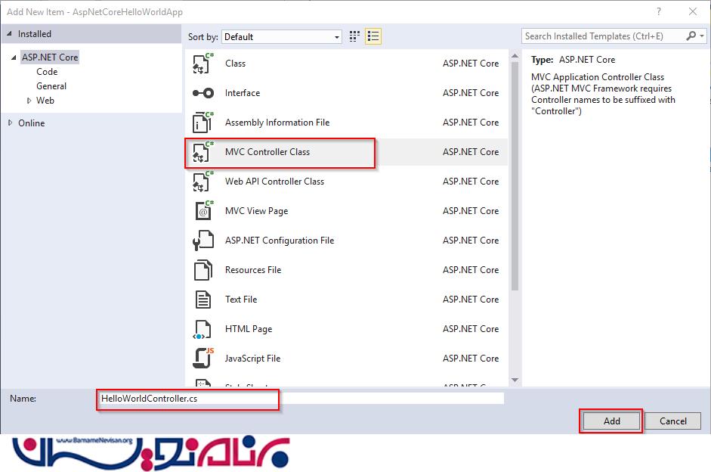
Task: Expand the Web tree node
Action: [x=29, y=101]
